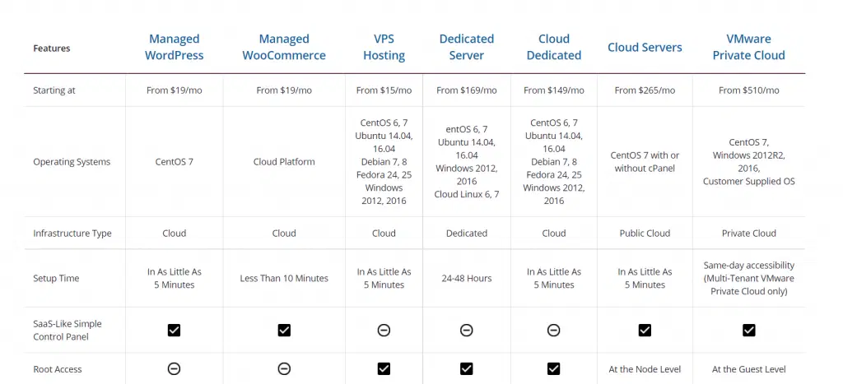The image size is (843, 384).
Task: Click Dedicated Server control panel minus icon
Action: [x=467, y=330]
